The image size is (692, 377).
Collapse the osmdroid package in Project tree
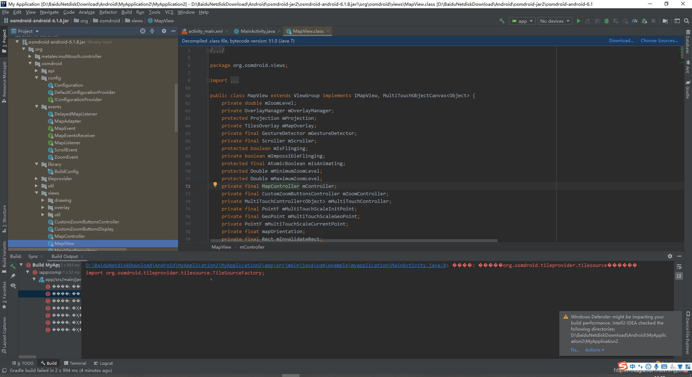[x=31, y=63]
